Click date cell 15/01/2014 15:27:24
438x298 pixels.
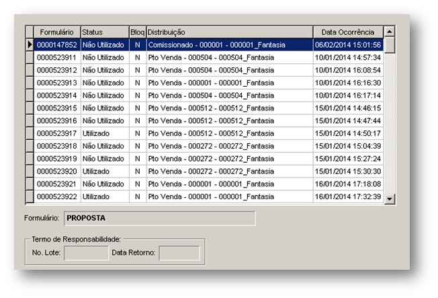tap(348, 159)
